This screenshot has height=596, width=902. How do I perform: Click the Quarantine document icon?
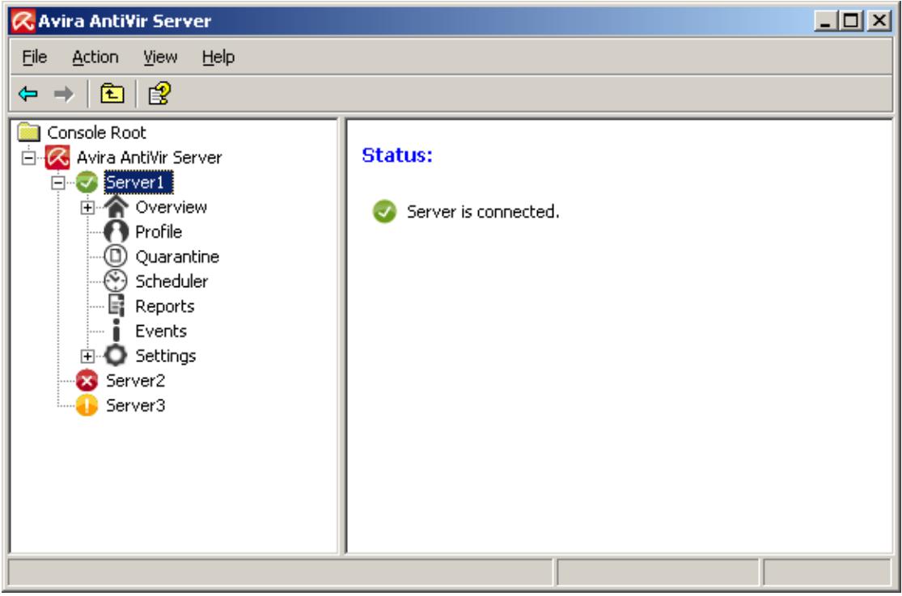pos(116,256)
